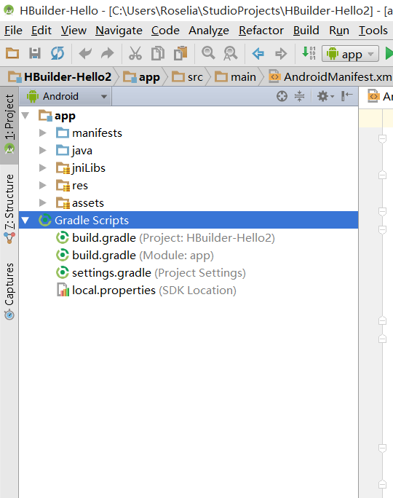Click the Scroll from Source crosshair icon

(x=282, y=96)
